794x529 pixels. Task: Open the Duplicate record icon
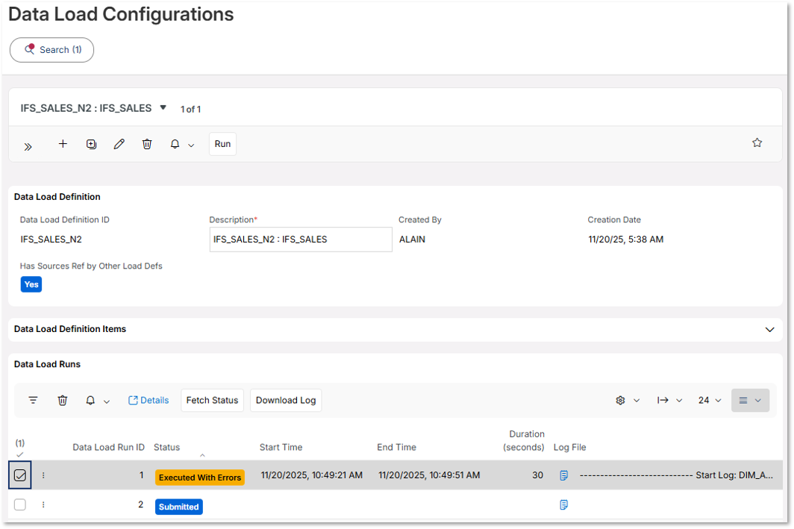pyautogui.click(x=91, y=143)
